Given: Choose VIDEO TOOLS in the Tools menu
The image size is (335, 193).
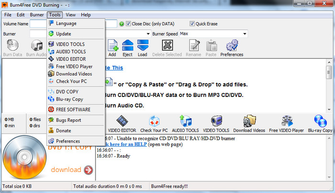Looking at the screenshot, I should tap(76, 44).
